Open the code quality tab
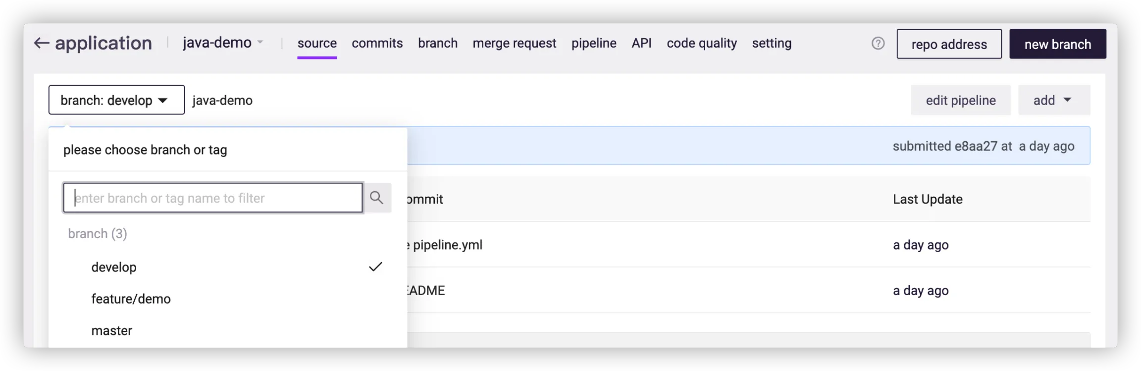 tap(701, 44)
